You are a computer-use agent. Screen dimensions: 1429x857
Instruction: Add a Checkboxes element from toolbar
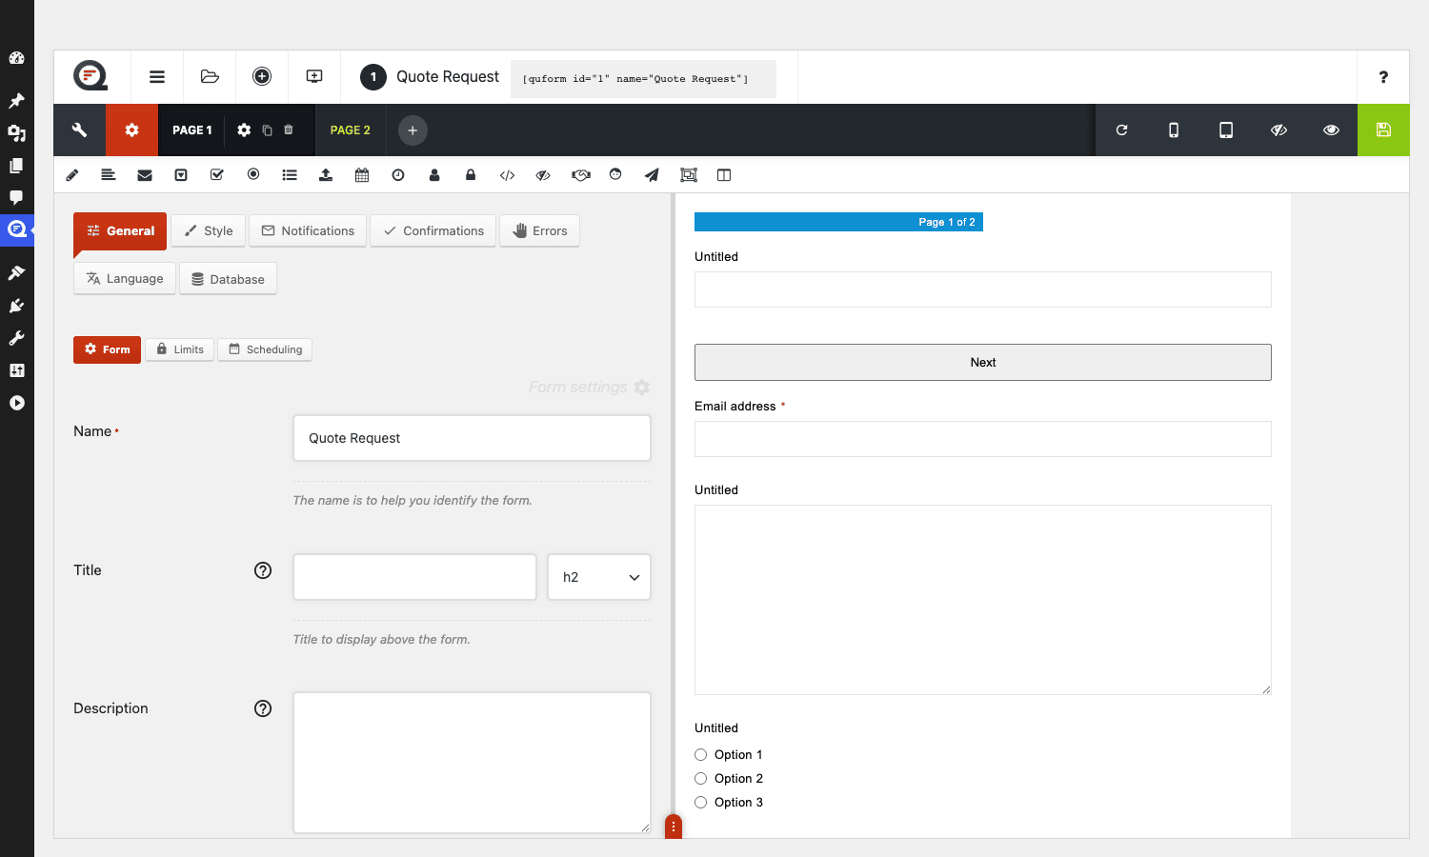click(217, 175)
